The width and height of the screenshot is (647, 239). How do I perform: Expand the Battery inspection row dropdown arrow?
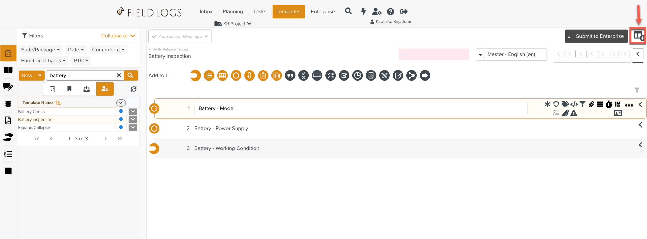tap(133, 120)
